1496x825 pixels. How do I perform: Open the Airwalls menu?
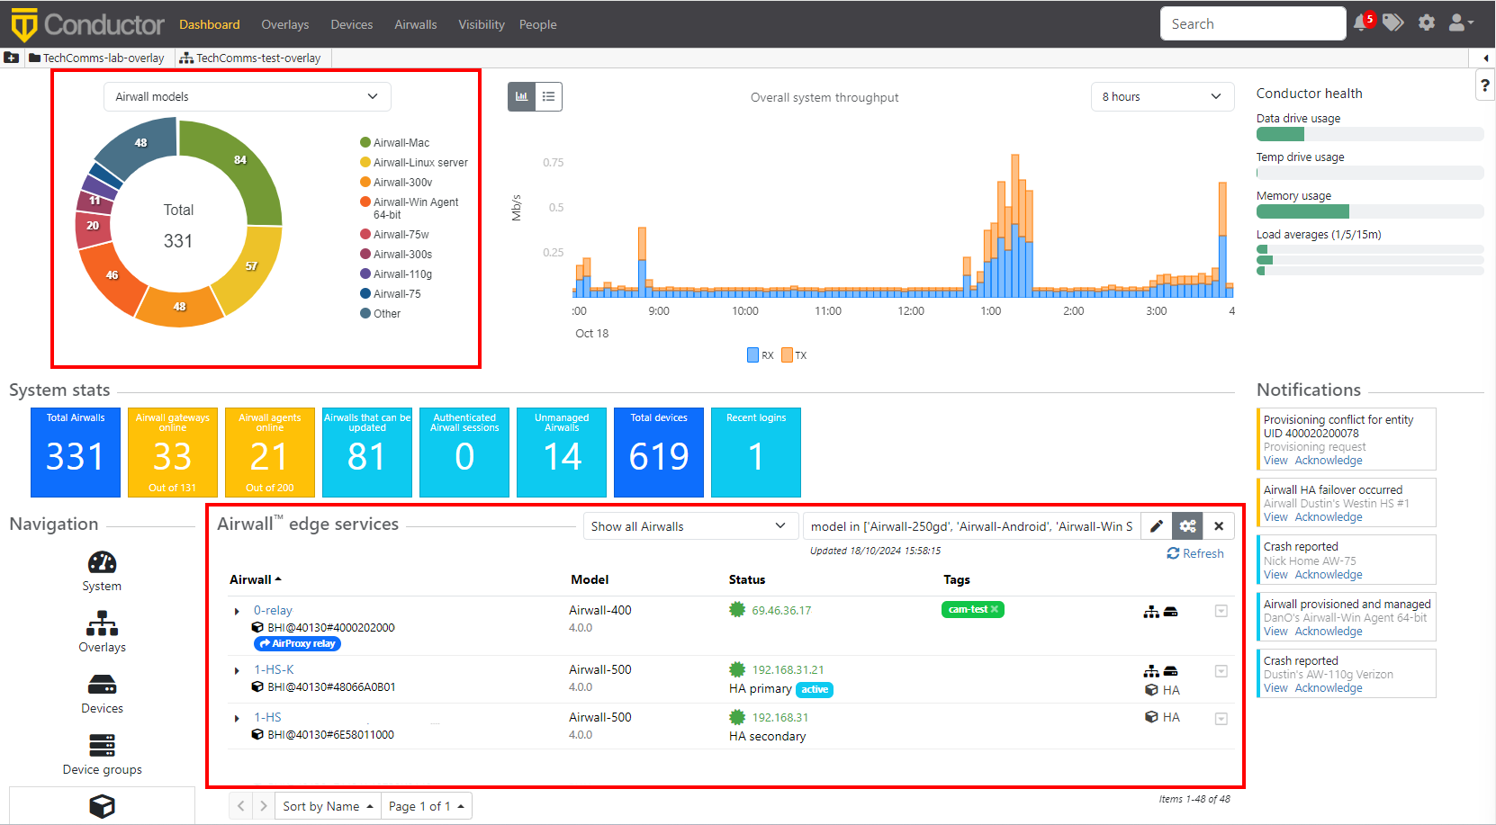(x=415, y=24)
